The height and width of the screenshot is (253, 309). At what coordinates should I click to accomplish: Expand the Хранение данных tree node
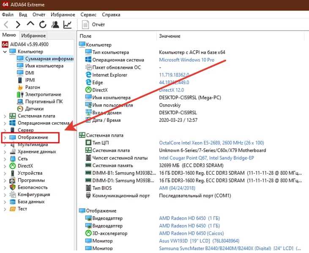point(5,152)
